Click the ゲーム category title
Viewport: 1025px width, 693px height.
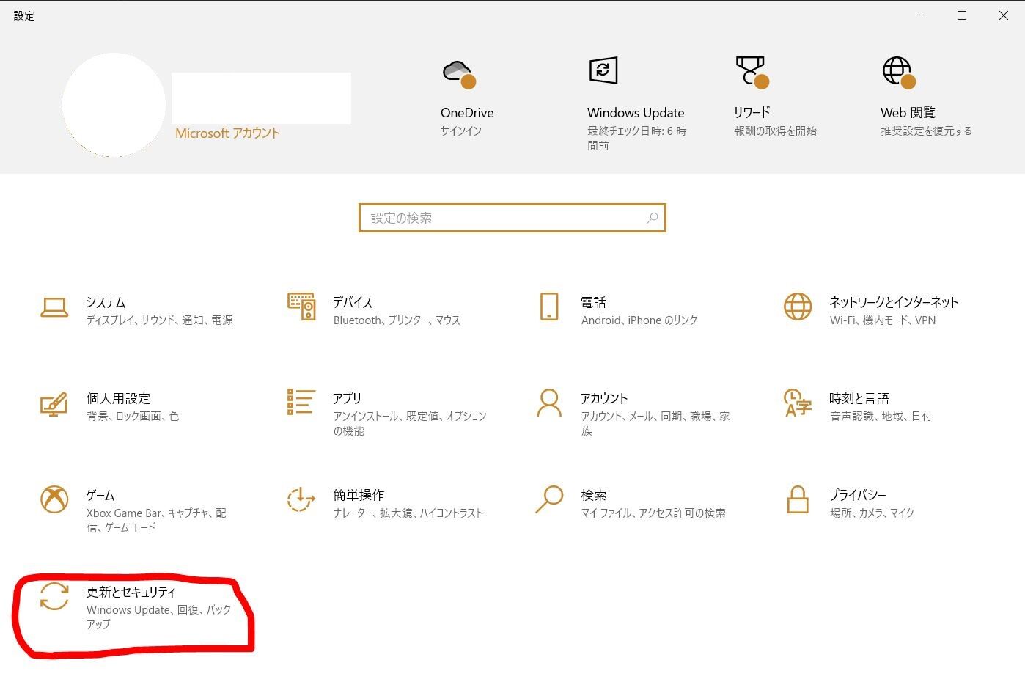pyautogui.click(x=100, y=495)
